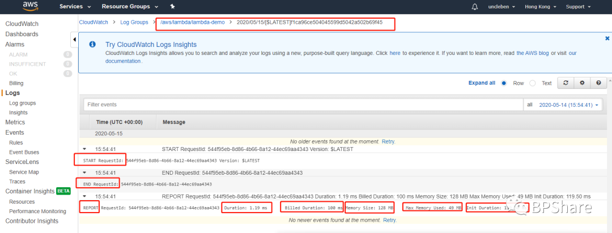Image resolution: width=612 pixels, height=233 pixels.
Task: Open 'the AWS blog' link
Action: pyautogui.click(x=532, y=53)
